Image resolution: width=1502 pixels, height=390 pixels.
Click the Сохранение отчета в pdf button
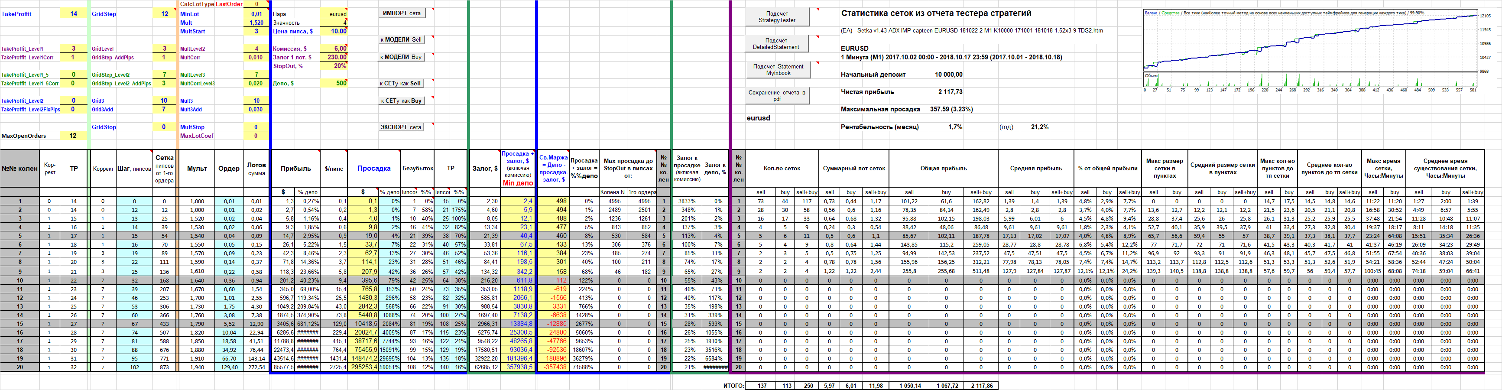777,96
